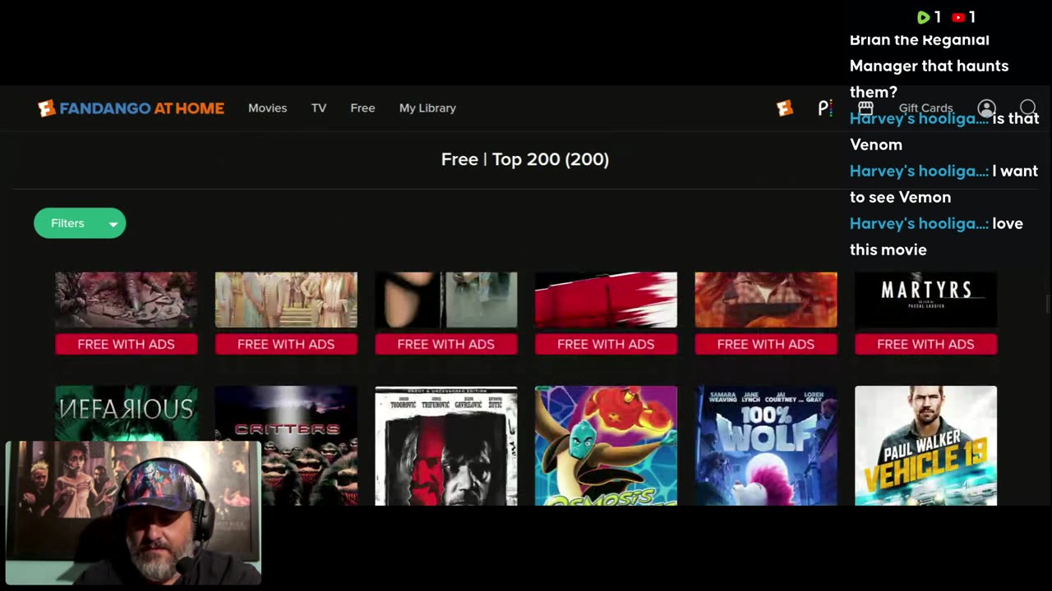Click the theater tickets icon near Gift Cards
Viewport: 1052px width, 591px height.
click(865, 108)
